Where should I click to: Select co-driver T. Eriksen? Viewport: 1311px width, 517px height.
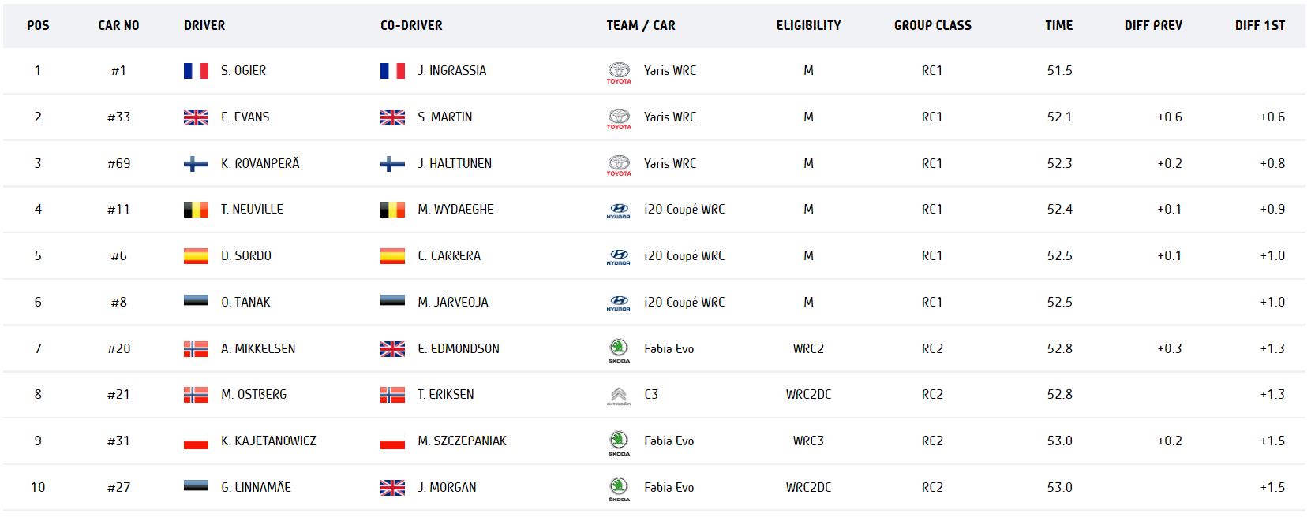[445, 394]
